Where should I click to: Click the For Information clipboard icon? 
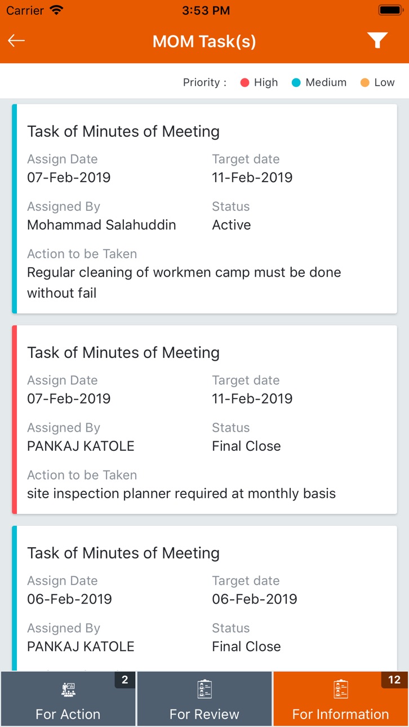(340, 689)
